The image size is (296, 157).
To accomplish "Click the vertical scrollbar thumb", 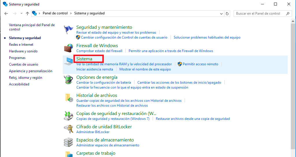I will [293, 86].
